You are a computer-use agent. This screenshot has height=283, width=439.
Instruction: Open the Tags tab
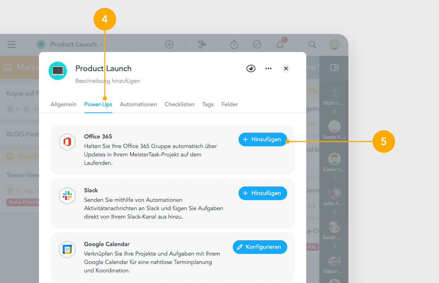click(208, 104)
